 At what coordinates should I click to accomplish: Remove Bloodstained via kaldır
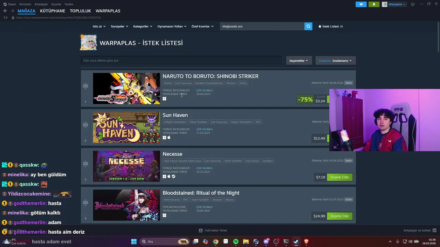(349, 199)
